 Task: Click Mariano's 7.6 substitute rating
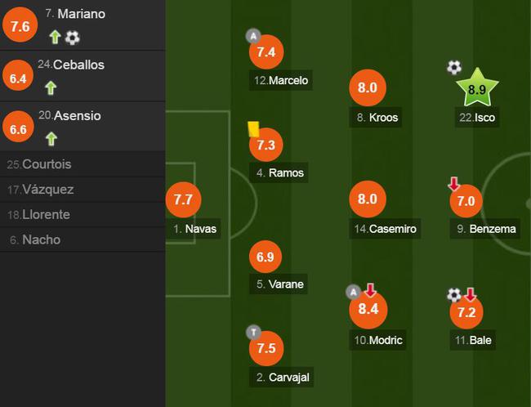click(x=20, y=25)
